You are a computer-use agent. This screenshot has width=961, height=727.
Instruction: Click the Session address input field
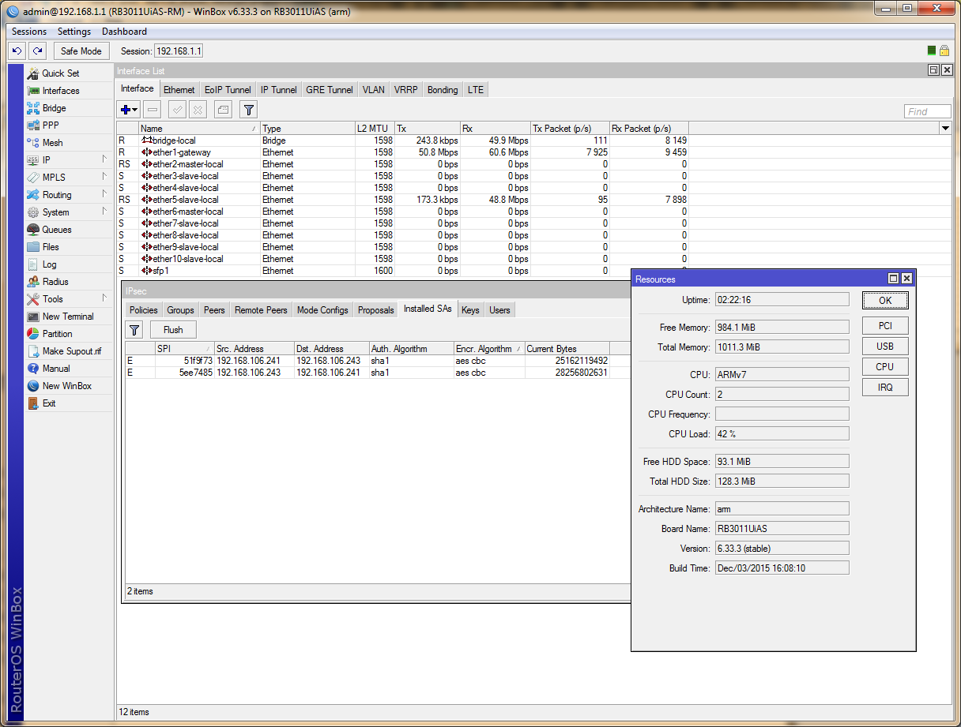(x=178, y=51)
